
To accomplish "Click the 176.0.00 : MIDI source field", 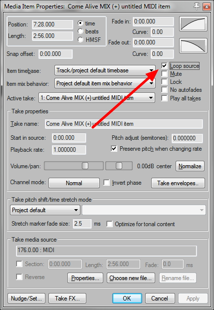I will pyautogui.click(x=106, y=251).
